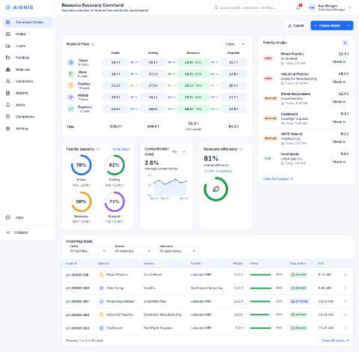Click the Facility capacity info icon
The height and width of the screenshot is (352, 359).
pyautogui.click(x=98, y=149)
